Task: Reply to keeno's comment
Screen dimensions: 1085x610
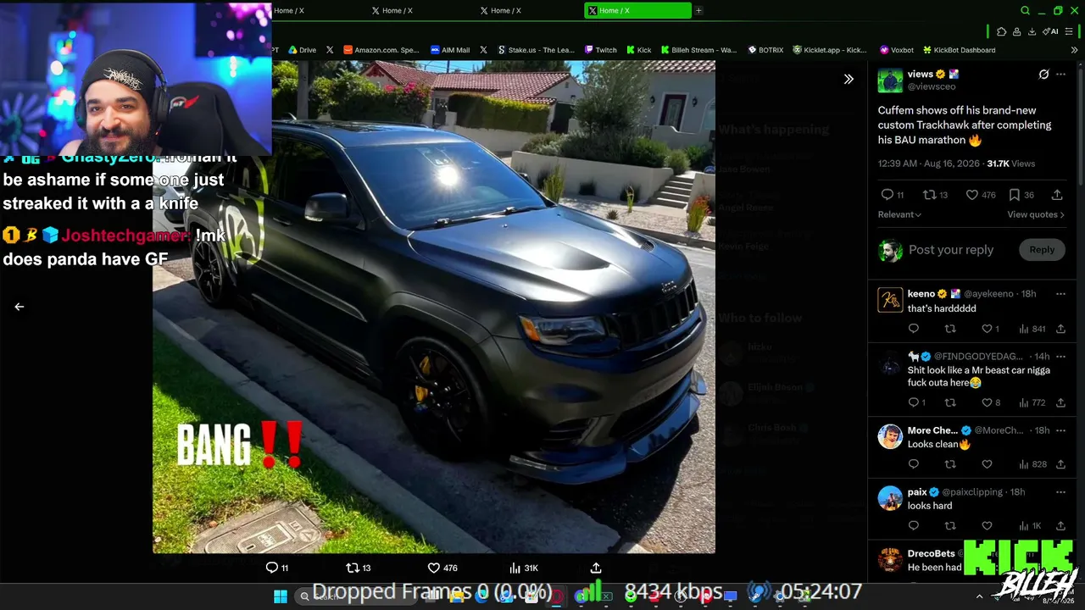Action: 913,329
